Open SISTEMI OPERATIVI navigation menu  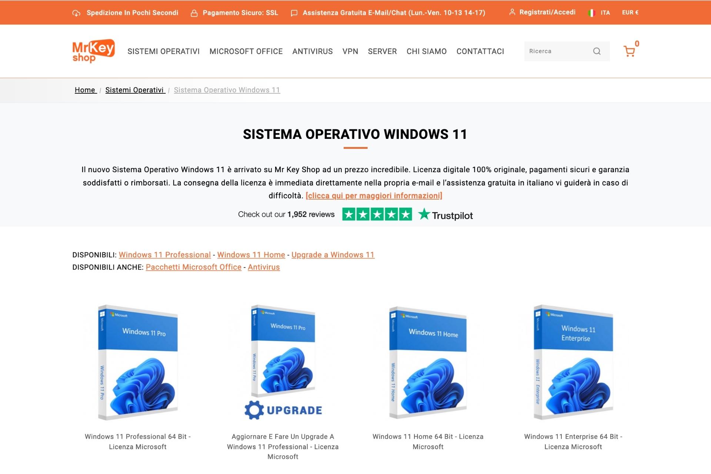point(163,51)
